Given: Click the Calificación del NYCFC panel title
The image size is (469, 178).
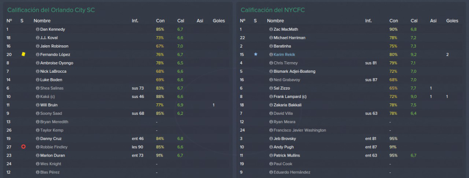Looking at the screenshot, I should click(x=273, y=10).
